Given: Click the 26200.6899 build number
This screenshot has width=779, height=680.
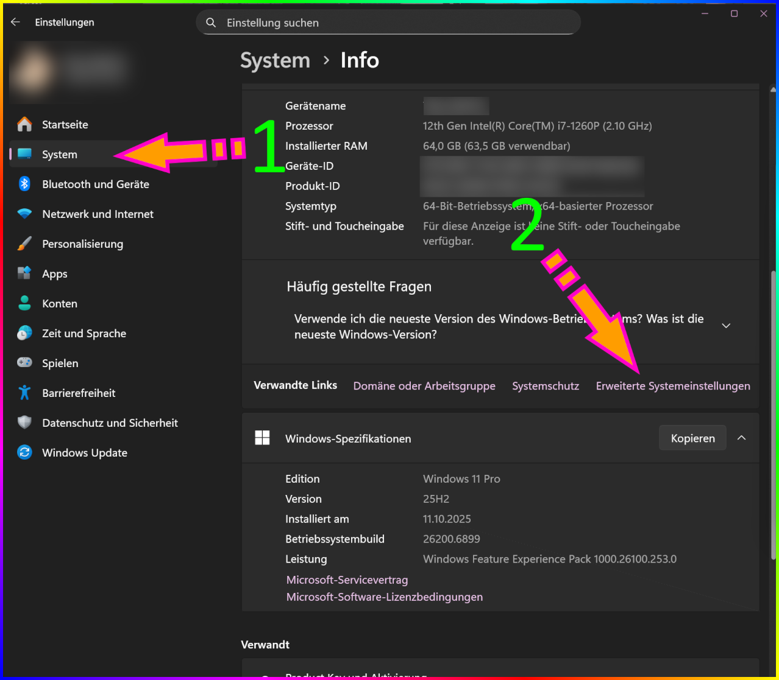Looking at the screenshot, I should tap(452, 539).
